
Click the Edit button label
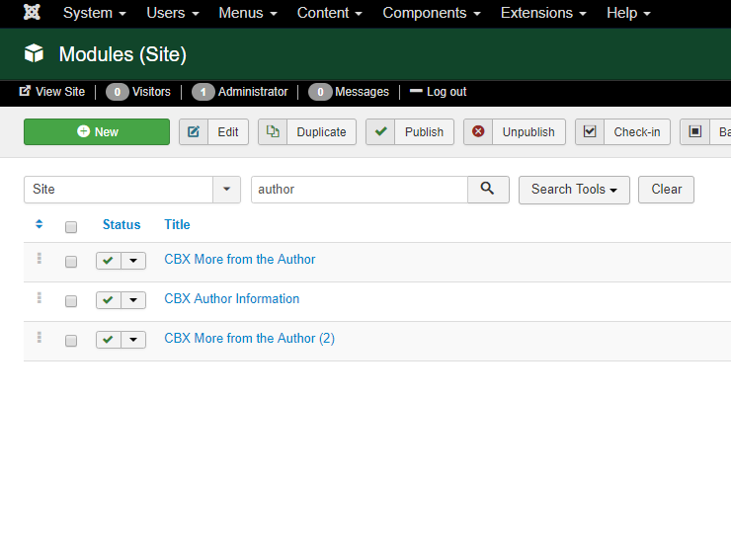[228, 132]
